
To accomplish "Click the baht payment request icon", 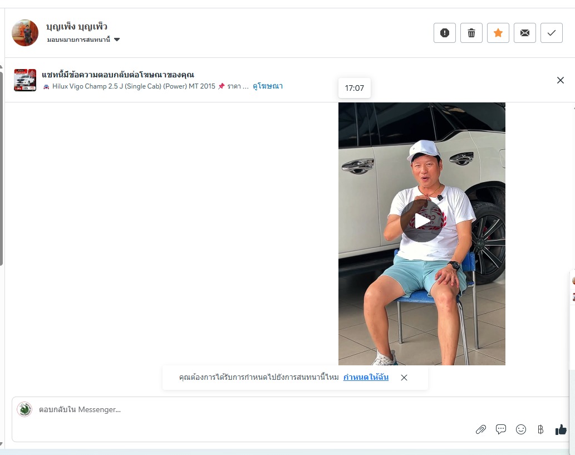I will point(540,429).
